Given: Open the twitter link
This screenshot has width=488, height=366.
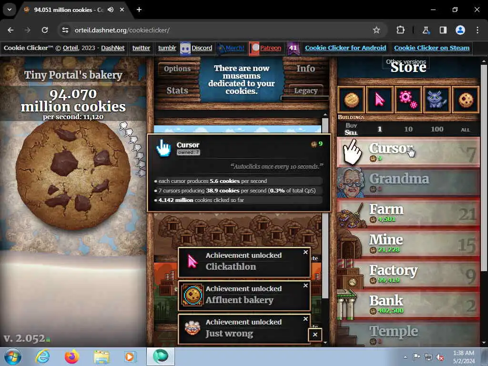Looking at the screenshot, I should [141, 48].
